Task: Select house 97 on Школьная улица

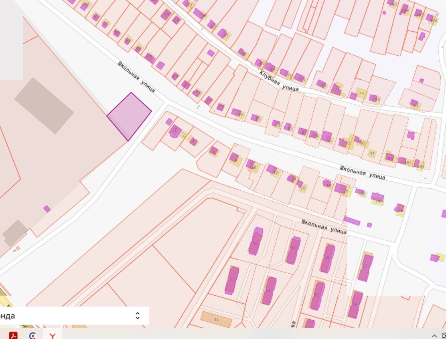Action: coord(372,154)
